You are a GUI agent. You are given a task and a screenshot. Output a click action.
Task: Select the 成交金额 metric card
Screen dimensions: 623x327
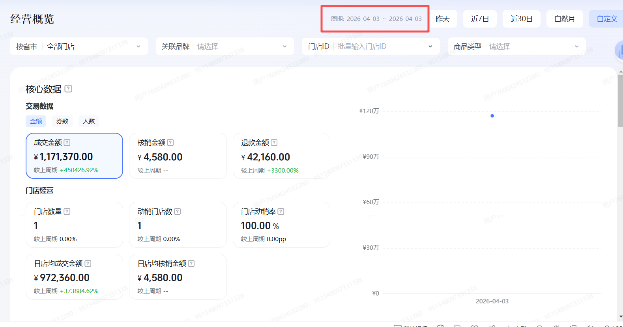coord(74,156)
